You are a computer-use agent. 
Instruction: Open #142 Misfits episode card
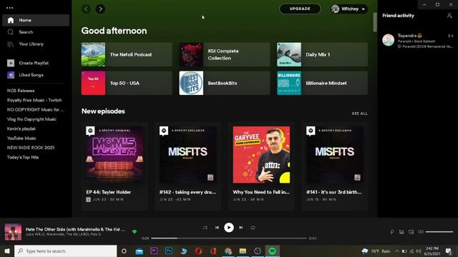(x=187, y=166)
